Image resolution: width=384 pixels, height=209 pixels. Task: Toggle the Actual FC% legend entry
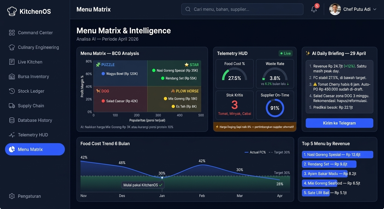[255, 152]
